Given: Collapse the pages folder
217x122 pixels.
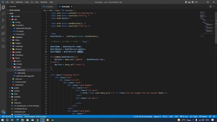Looking at the screenshot, I should pyautogui.click(x=18, y=67).
